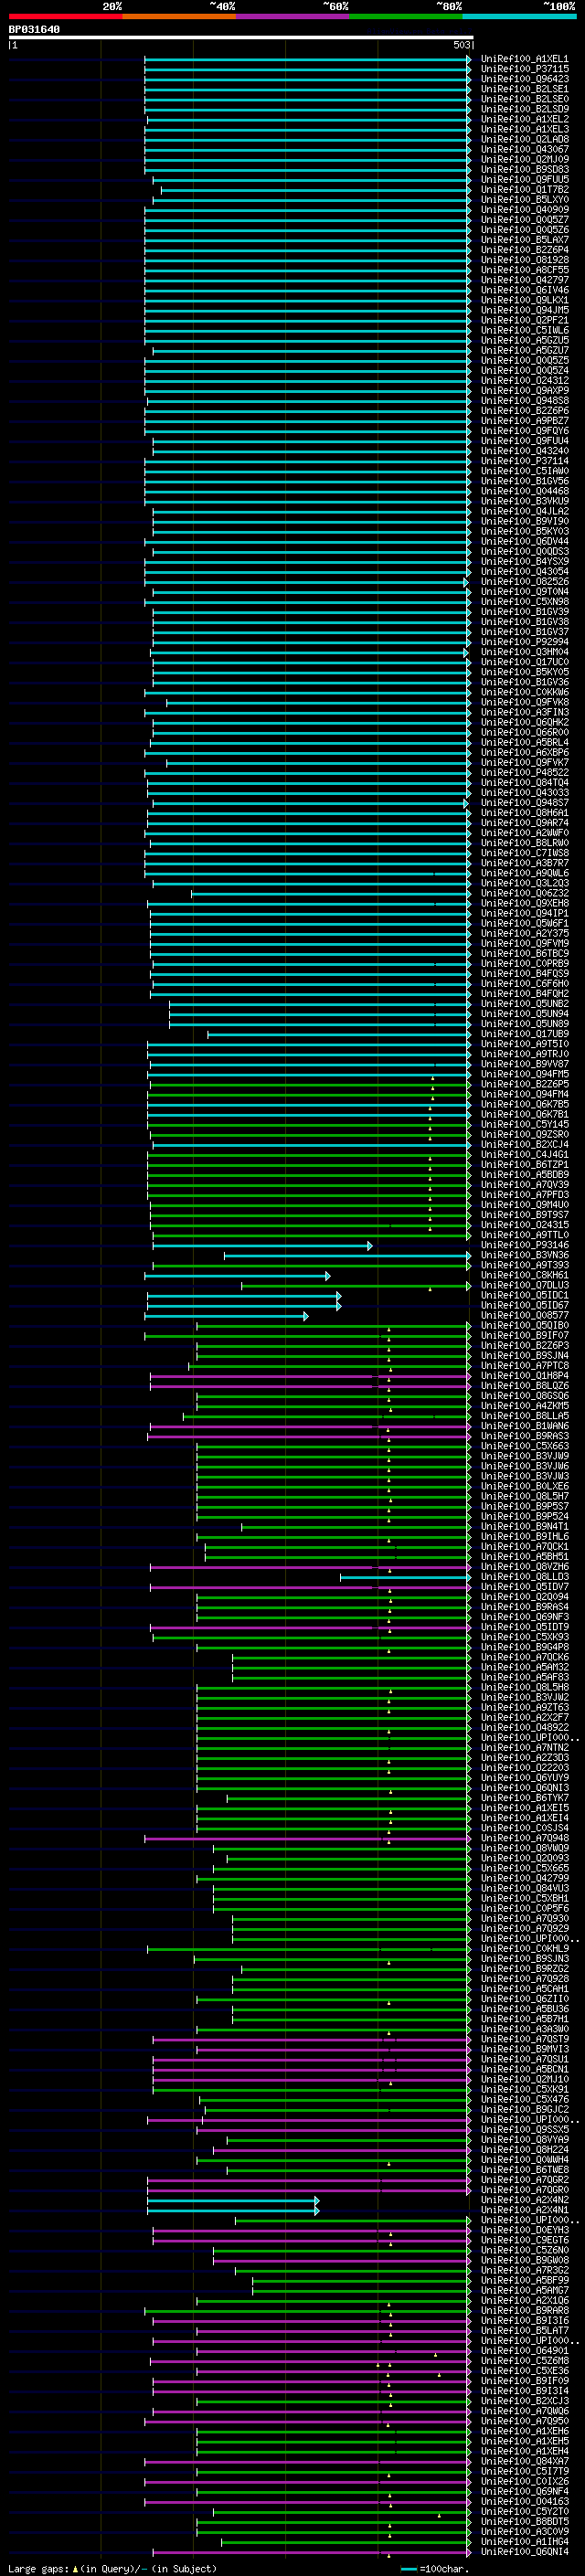Select the UniRef100_O04163 entry
The image size is (585, 2576).
524,2502
